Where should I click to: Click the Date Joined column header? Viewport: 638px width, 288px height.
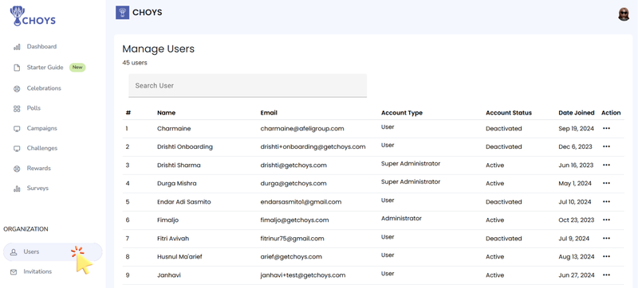(577, 113)
